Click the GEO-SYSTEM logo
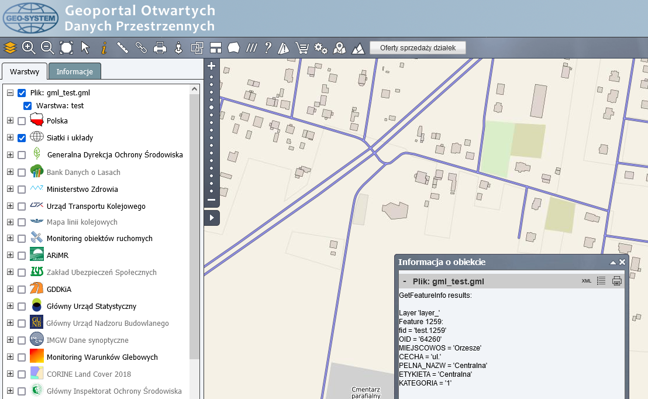 point(30,18)
